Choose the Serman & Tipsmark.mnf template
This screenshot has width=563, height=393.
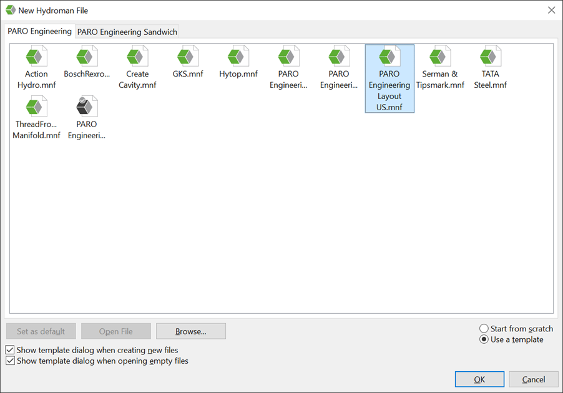click(x=440, y=67)
